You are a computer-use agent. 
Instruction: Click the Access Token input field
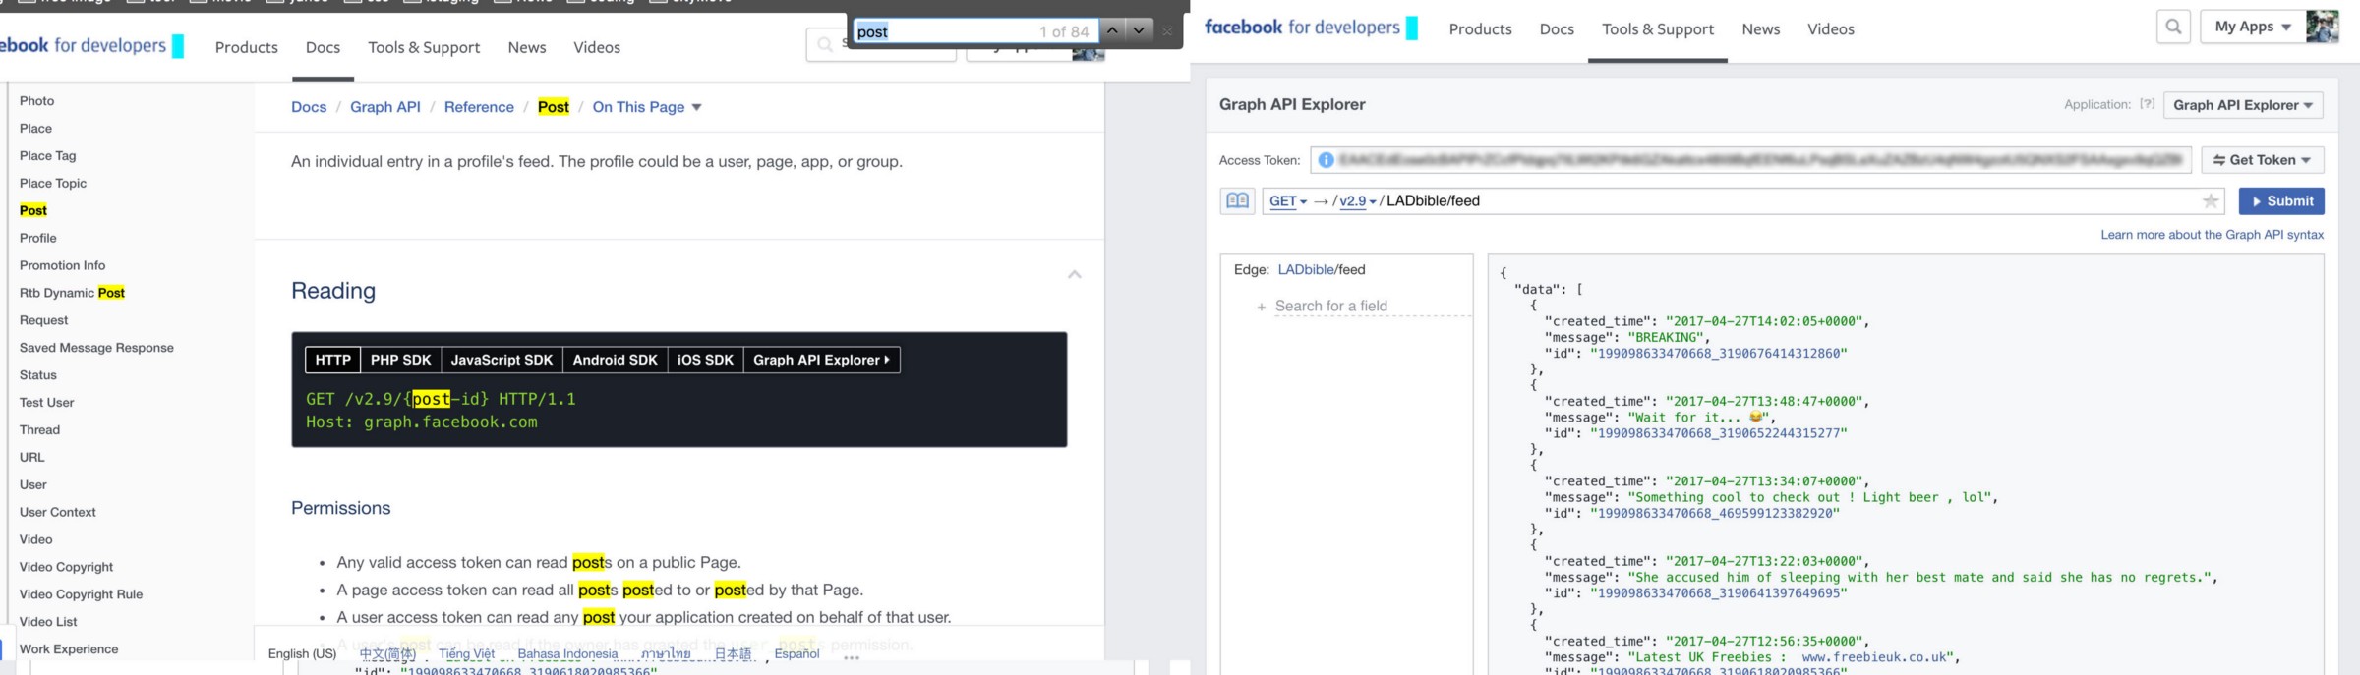point(1750,160)
